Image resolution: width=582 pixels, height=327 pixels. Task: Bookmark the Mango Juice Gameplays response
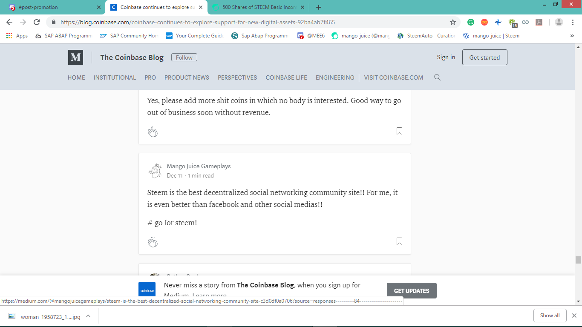click(399, 241)
